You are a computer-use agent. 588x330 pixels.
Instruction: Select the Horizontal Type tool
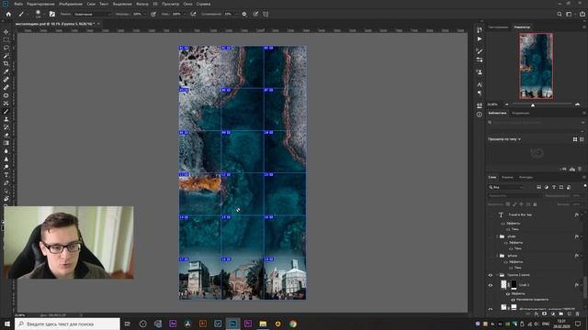pos(6,175)
